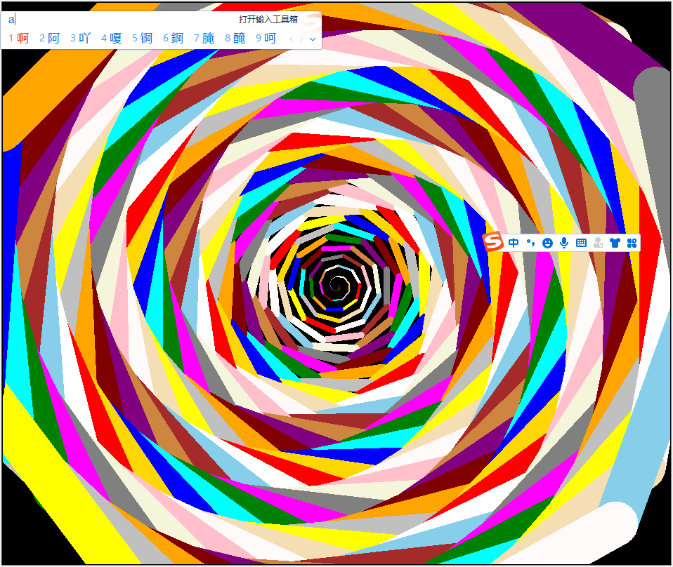This screenshot has height=567, width=673.
Task: Open the toolbox grid icon
Action: pos(632,244)
